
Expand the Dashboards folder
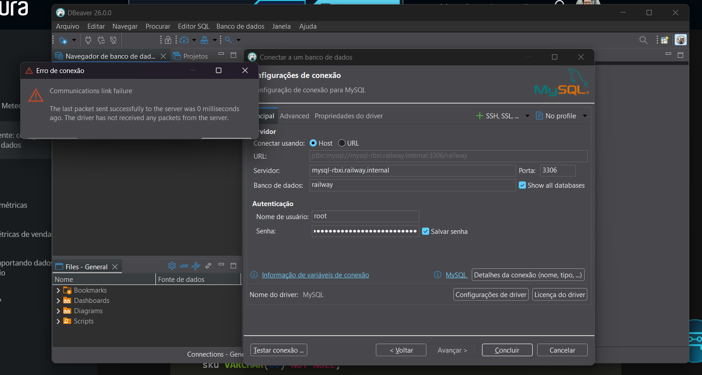(x=58, y=301)
